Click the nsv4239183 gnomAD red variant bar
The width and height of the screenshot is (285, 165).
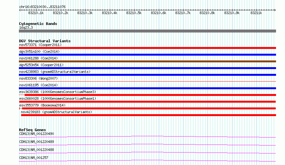pyautogui.click(x=149, y=115)
